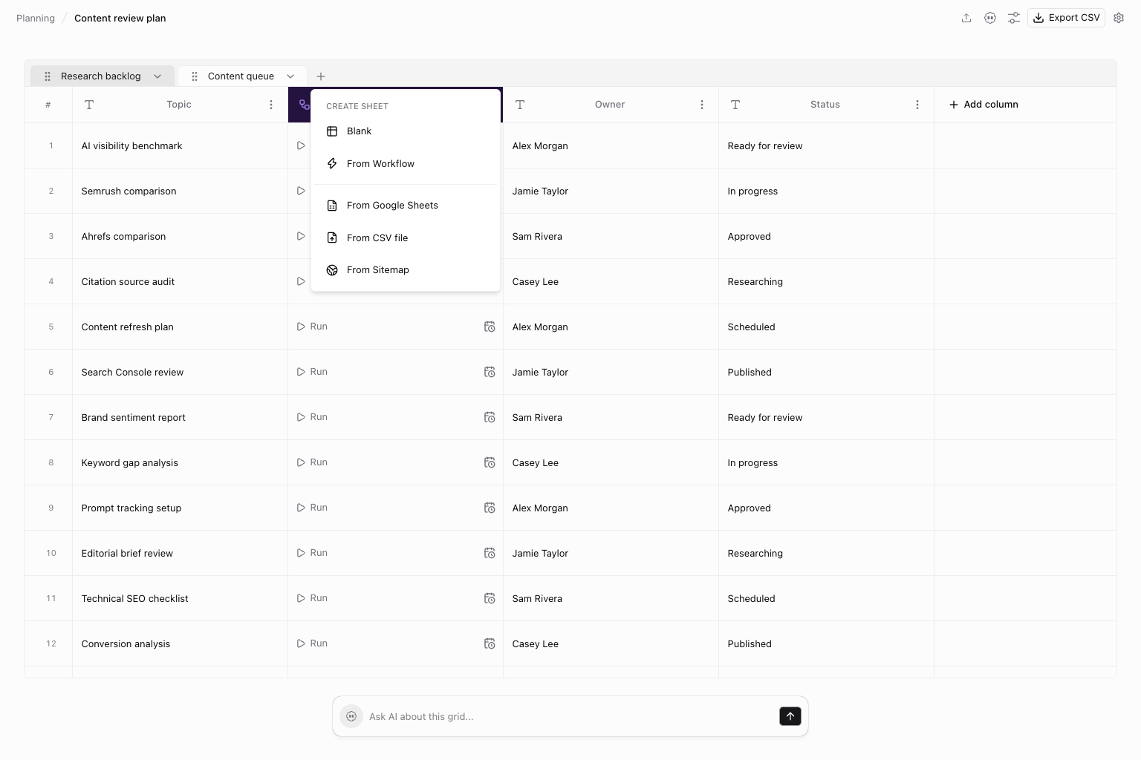Expand the Content queue tab chevron

[290, 76]
